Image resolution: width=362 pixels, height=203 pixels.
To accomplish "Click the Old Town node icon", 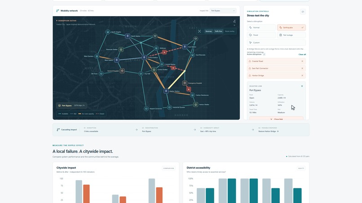I will [x=101, y=74].
